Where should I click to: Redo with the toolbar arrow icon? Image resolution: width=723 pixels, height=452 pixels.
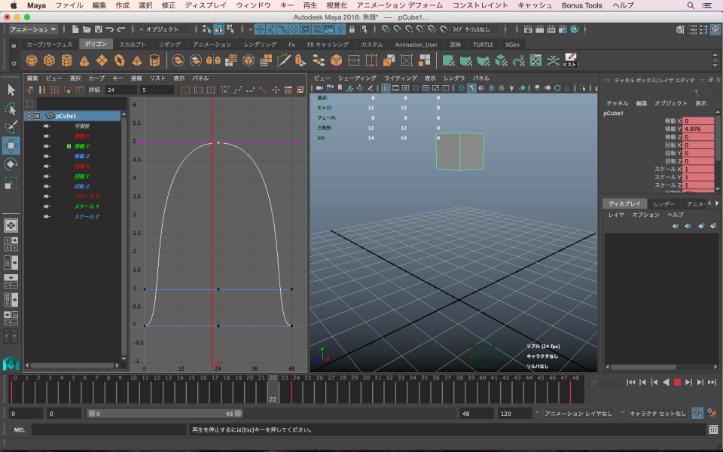[x=121, y=29]
